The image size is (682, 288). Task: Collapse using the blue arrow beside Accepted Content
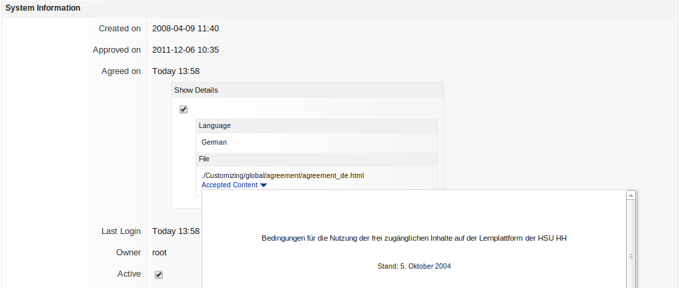(264, 185)
